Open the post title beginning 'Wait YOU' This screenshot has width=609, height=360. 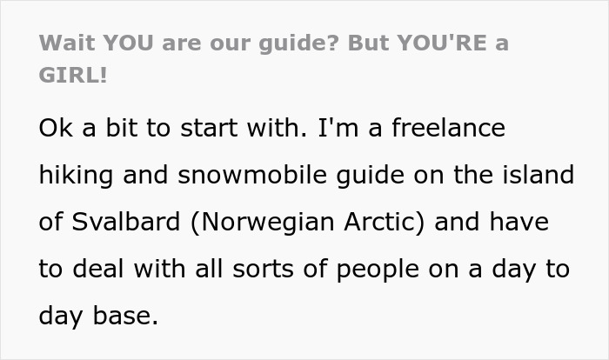click(x=274, y=58)
